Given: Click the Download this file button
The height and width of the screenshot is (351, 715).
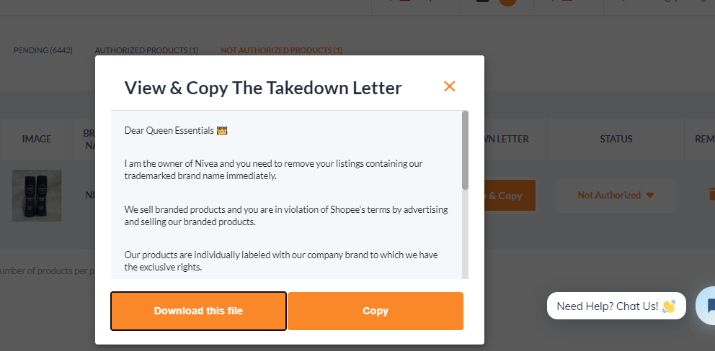Looking at the screenshot, I should click(198, 311).
